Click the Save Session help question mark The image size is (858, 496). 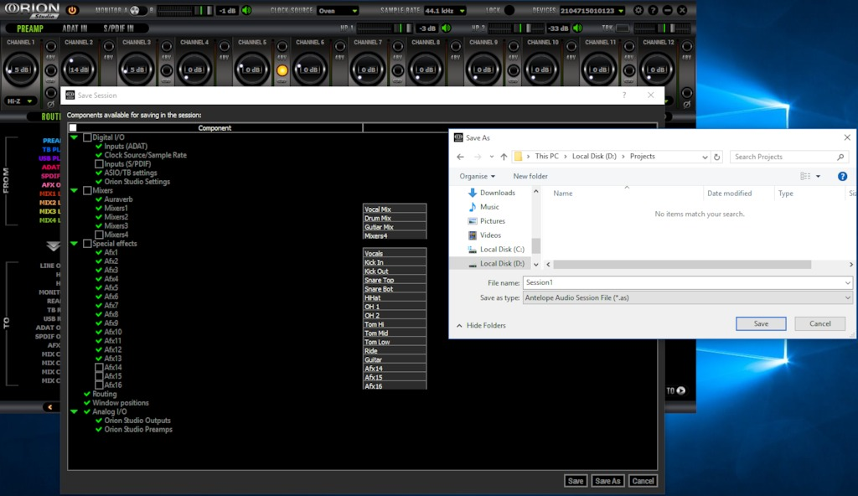[623, 96]
